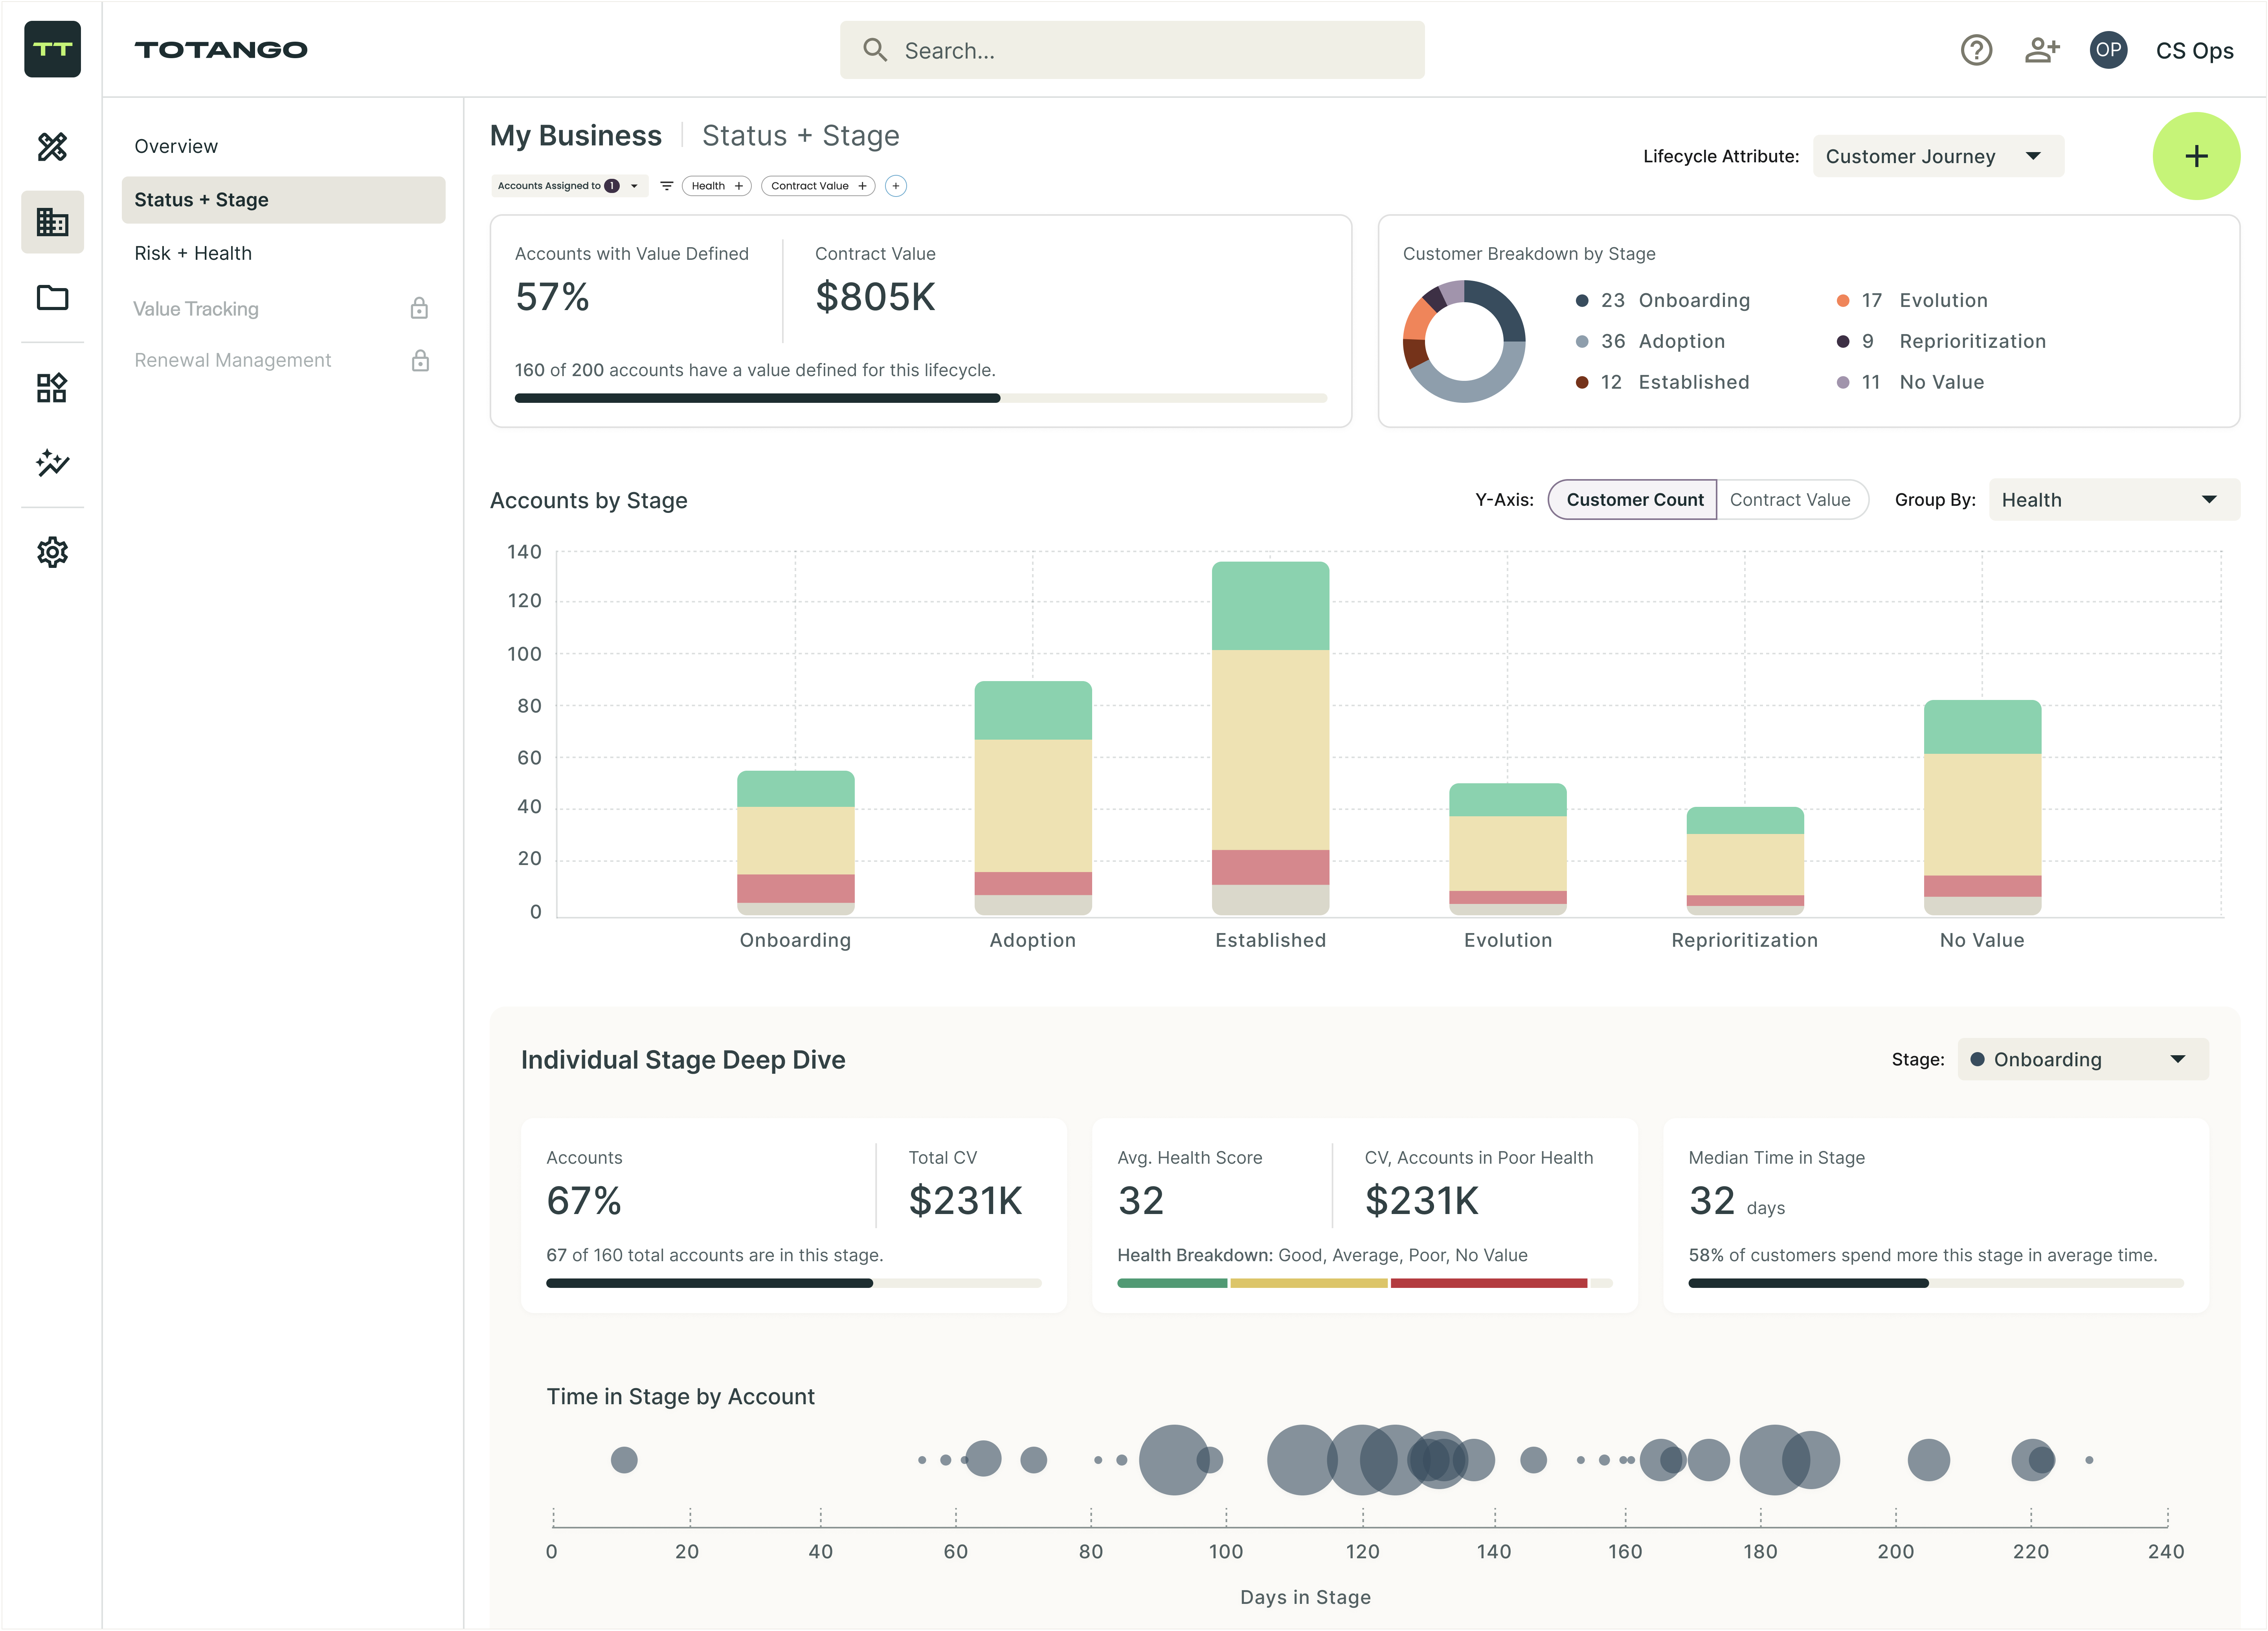Click the round add filter plus icon
Image resolution: width=2268 pixels, height=1631 pixels.
click(896, 186)
